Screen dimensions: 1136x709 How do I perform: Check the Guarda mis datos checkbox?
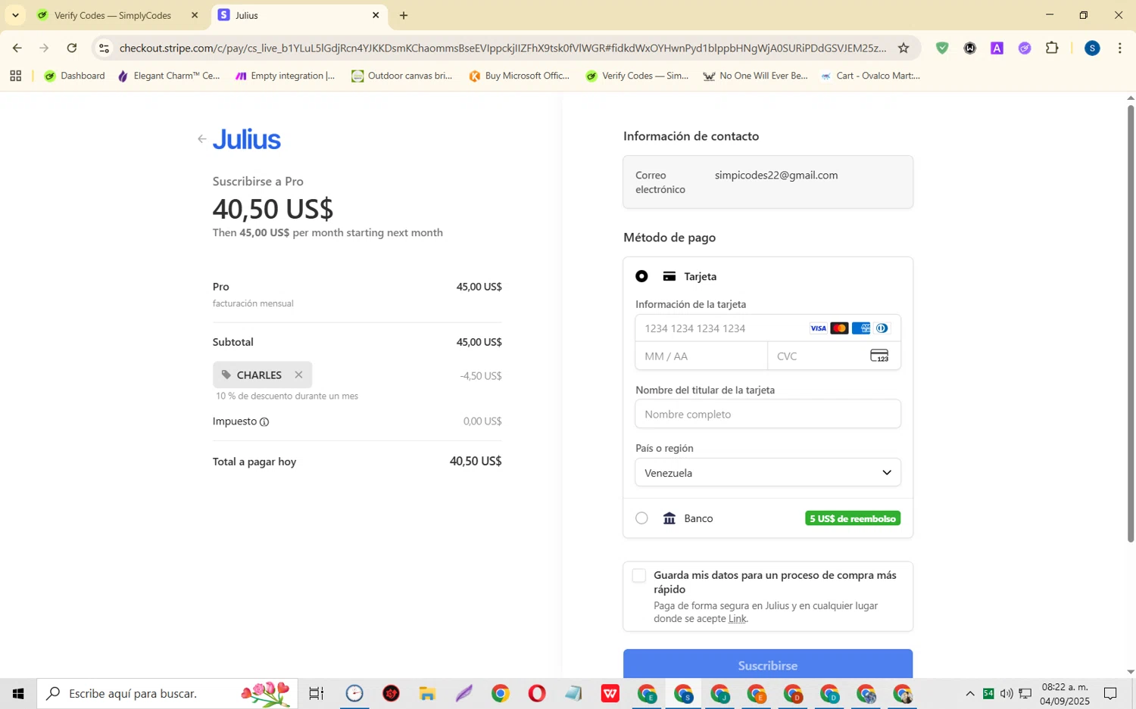click(x=639, y=576)
